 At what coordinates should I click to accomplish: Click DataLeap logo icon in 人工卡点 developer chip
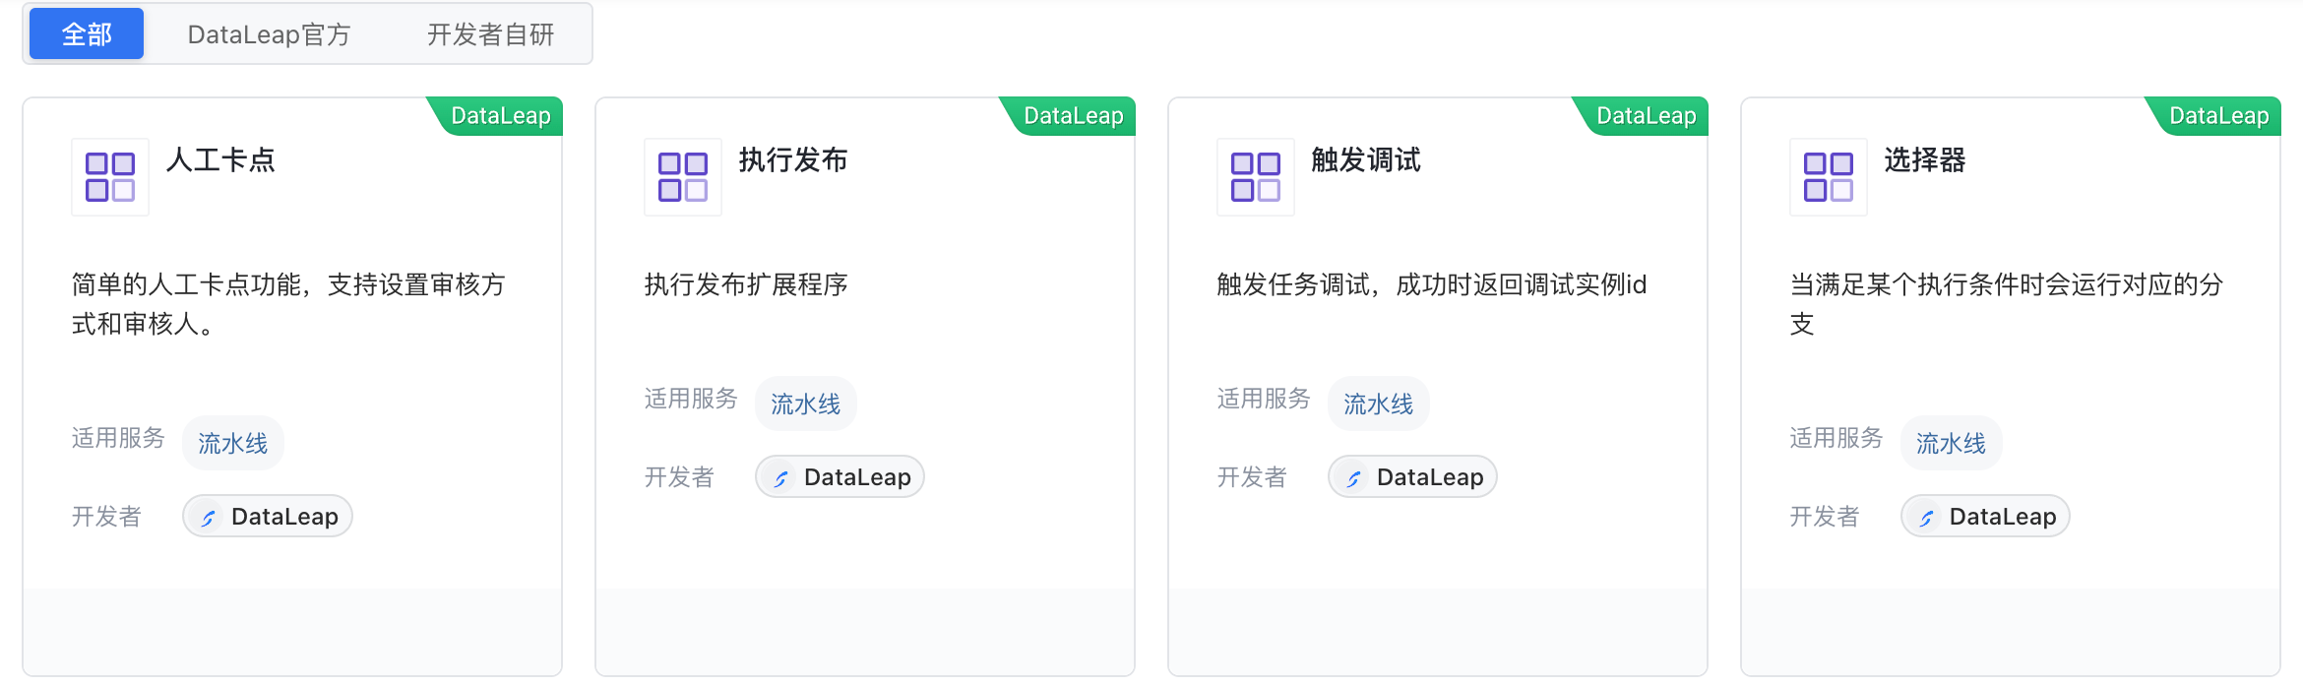pyautogui.click(x=209, y=518)
